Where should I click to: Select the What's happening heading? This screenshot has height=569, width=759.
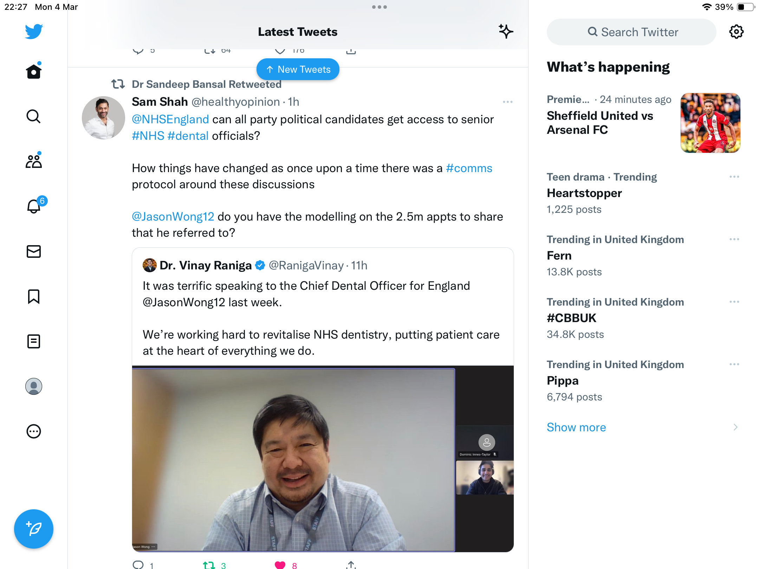click(x=608, y=67)
